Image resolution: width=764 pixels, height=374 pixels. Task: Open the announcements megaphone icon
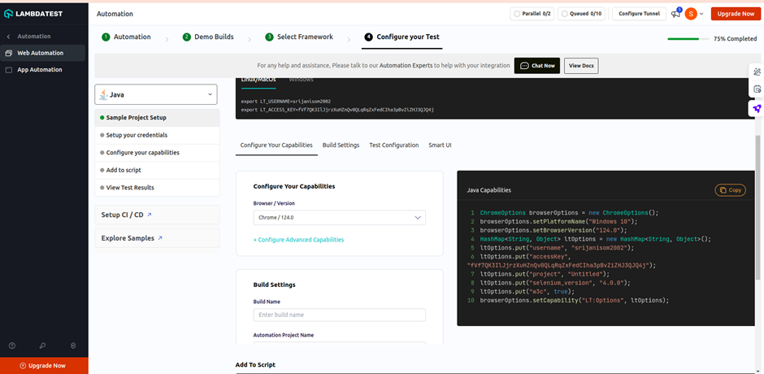pyautogui.click(x=675, y=14)
